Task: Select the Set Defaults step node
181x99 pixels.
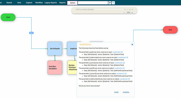Action: (x=55, y=49)
